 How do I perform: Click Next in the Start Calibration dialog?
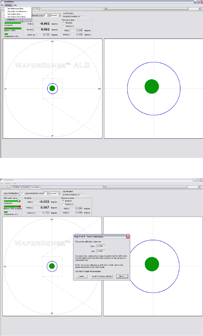pyautogui.click(x=122, y=276)
